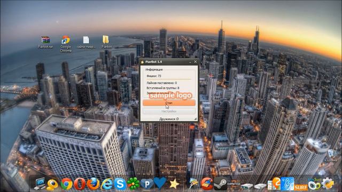This screenshot has width=342, height=192.
Task: Open the LikeSurf rings dock icon
Action: point(314,184)
